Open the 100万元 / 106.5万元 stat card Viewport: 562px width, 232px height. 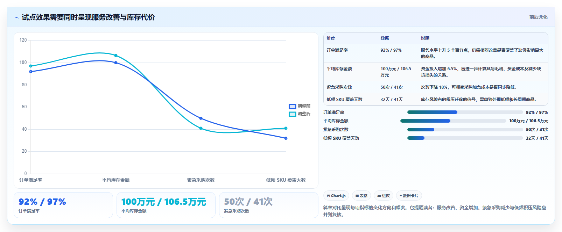(166, 205)
